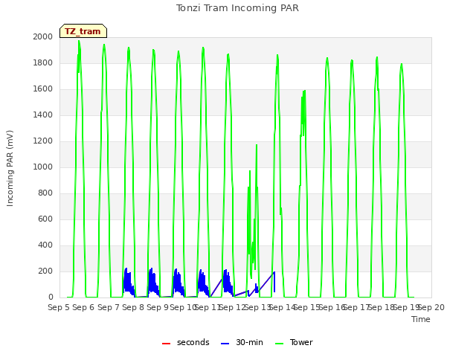The image size is (476, 357).
Task: Click the TZ_tram annotation label
Action: pyautogui.click(x=83, y=31)
